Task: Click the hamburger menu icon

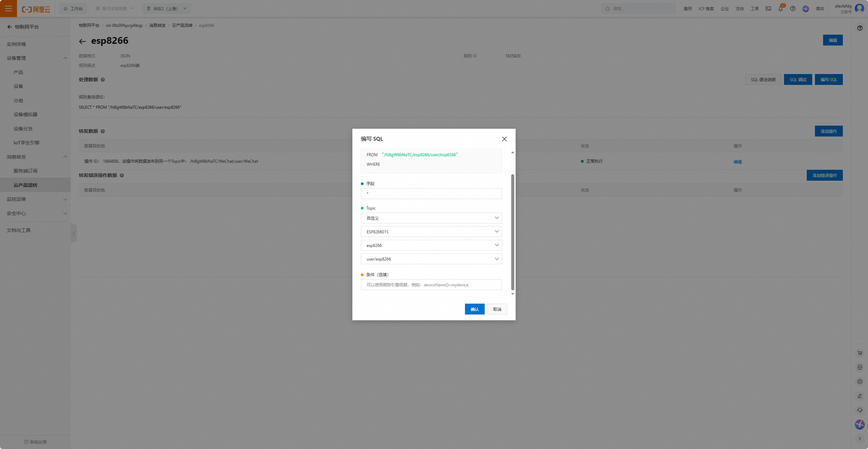Action: coord(9,8)
